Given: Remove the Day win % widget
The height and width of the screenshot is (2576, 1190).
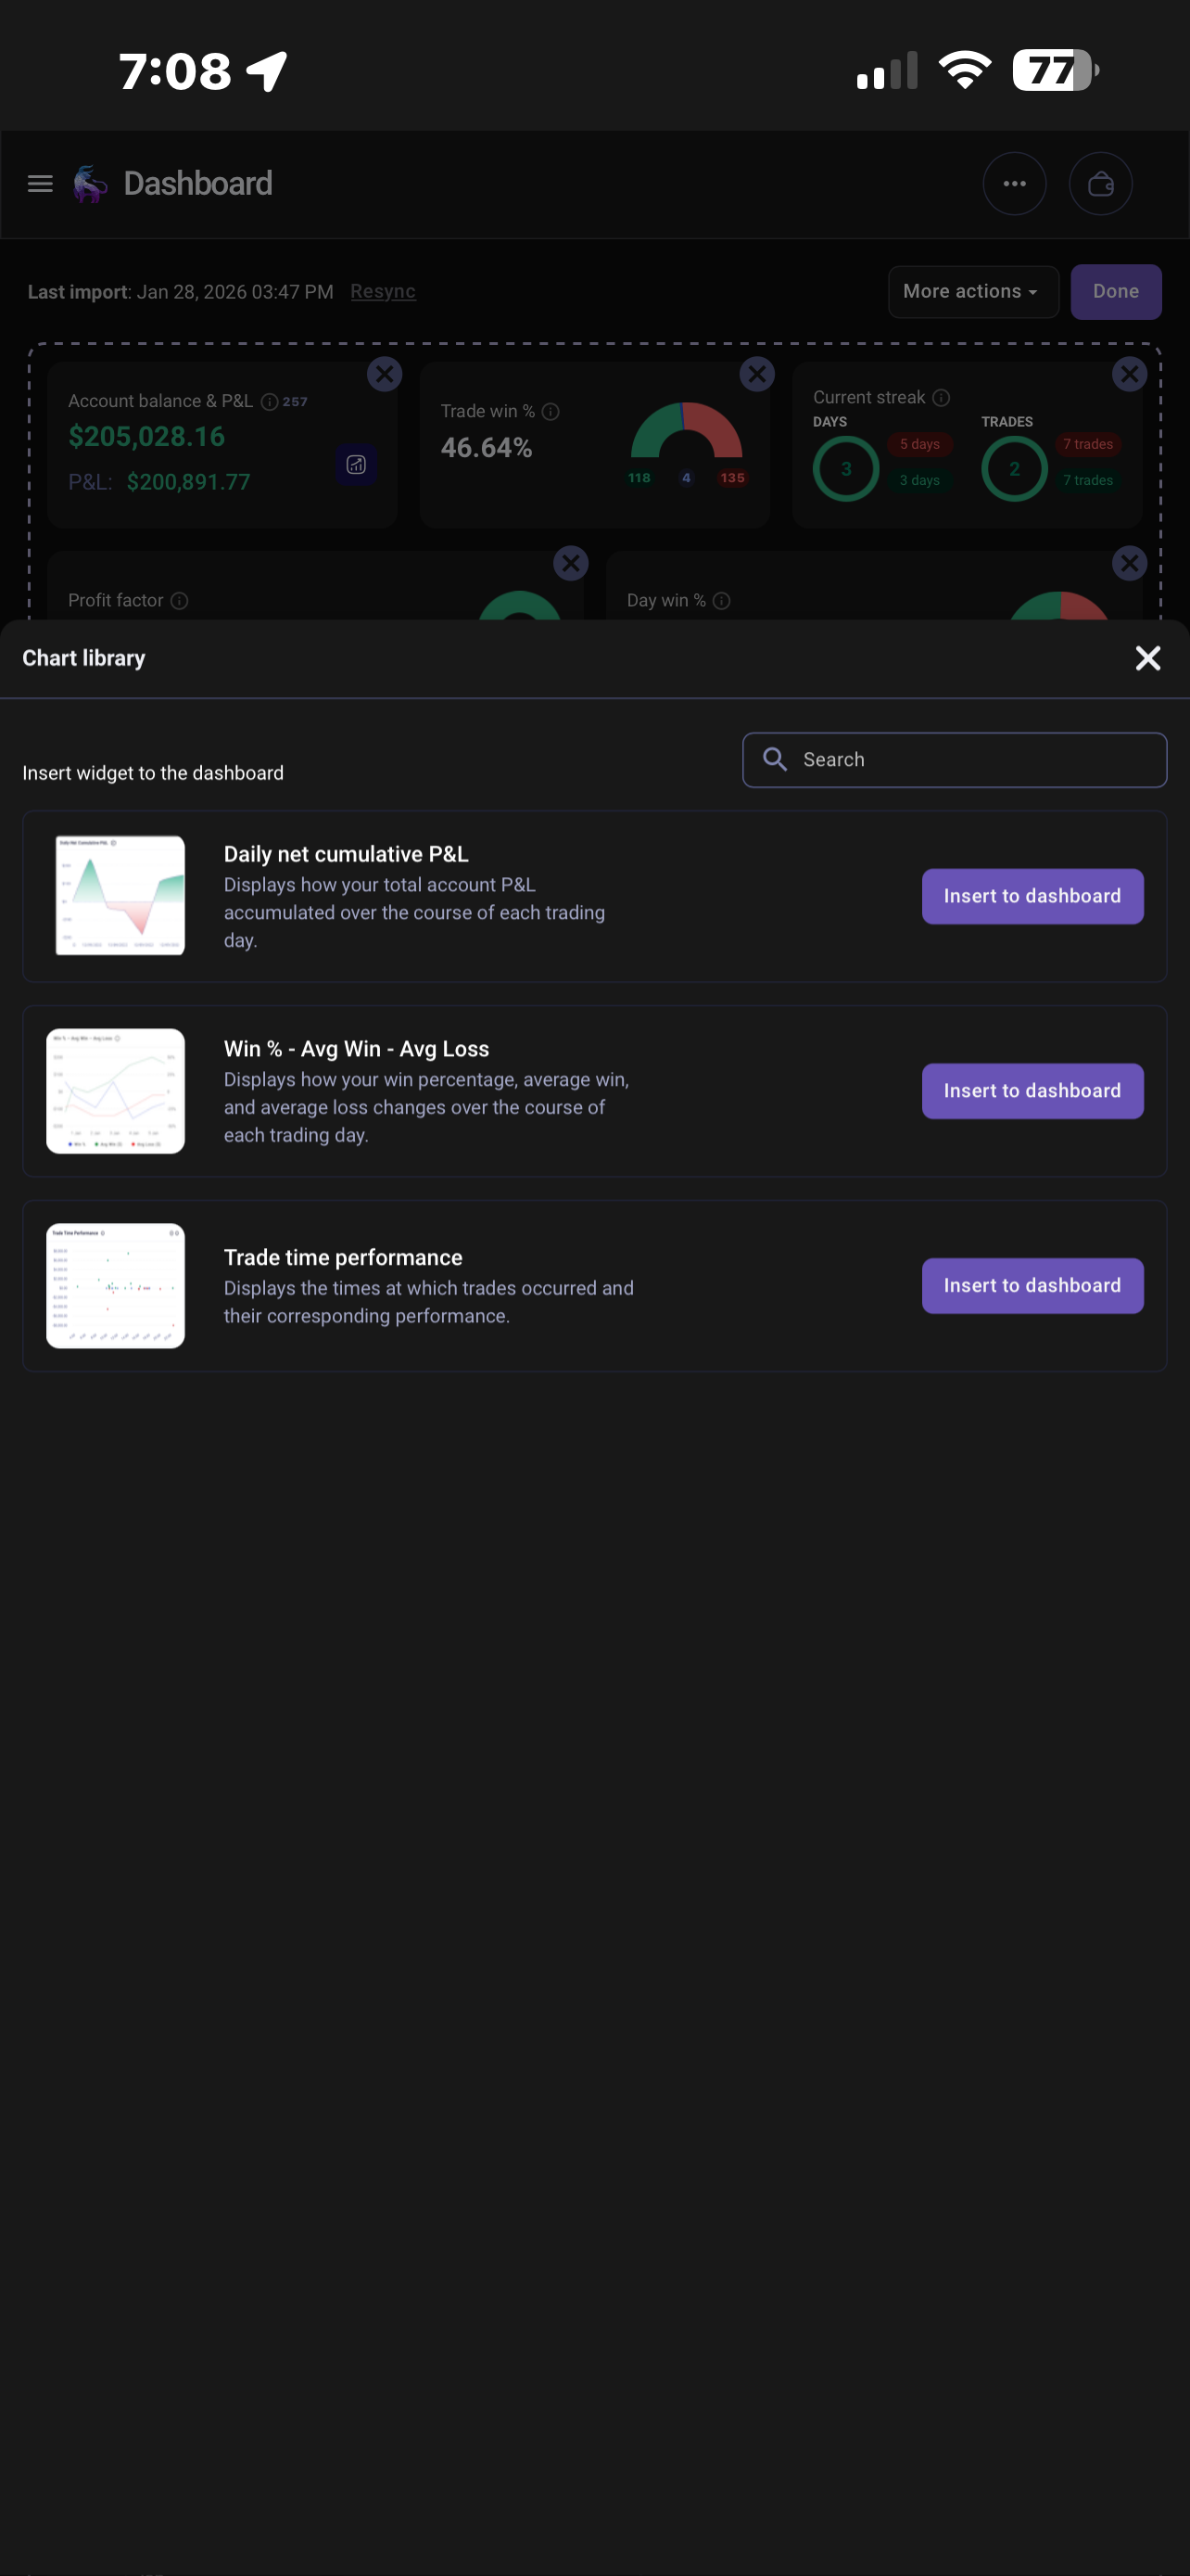Looking at the screenshot, I should click(1130, 563).
